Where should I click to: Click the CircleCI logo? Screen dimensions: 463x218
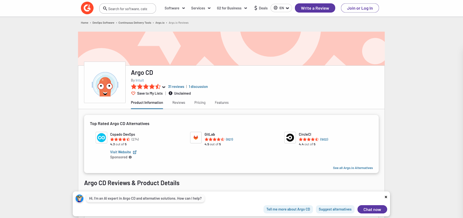[x=290, y=138]
